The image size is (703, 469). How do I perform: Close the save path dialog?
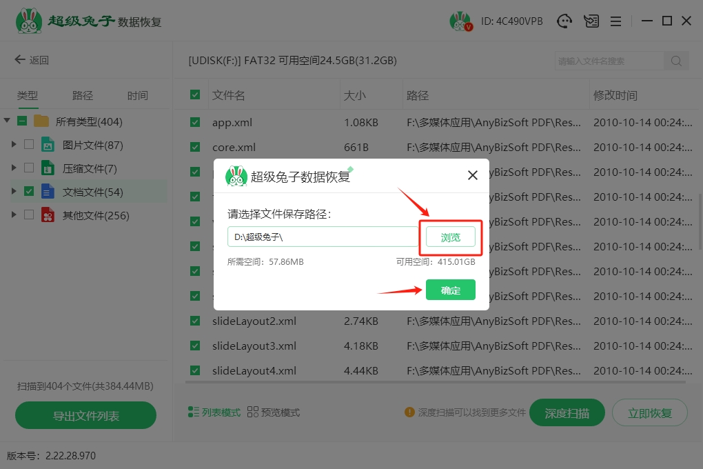coord(473,175)
